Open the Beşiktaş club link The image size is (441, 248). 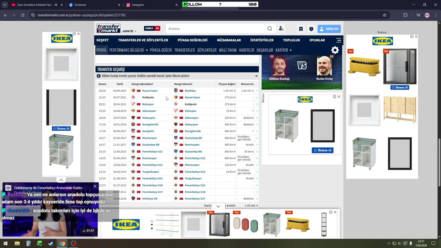coord(190,91)
